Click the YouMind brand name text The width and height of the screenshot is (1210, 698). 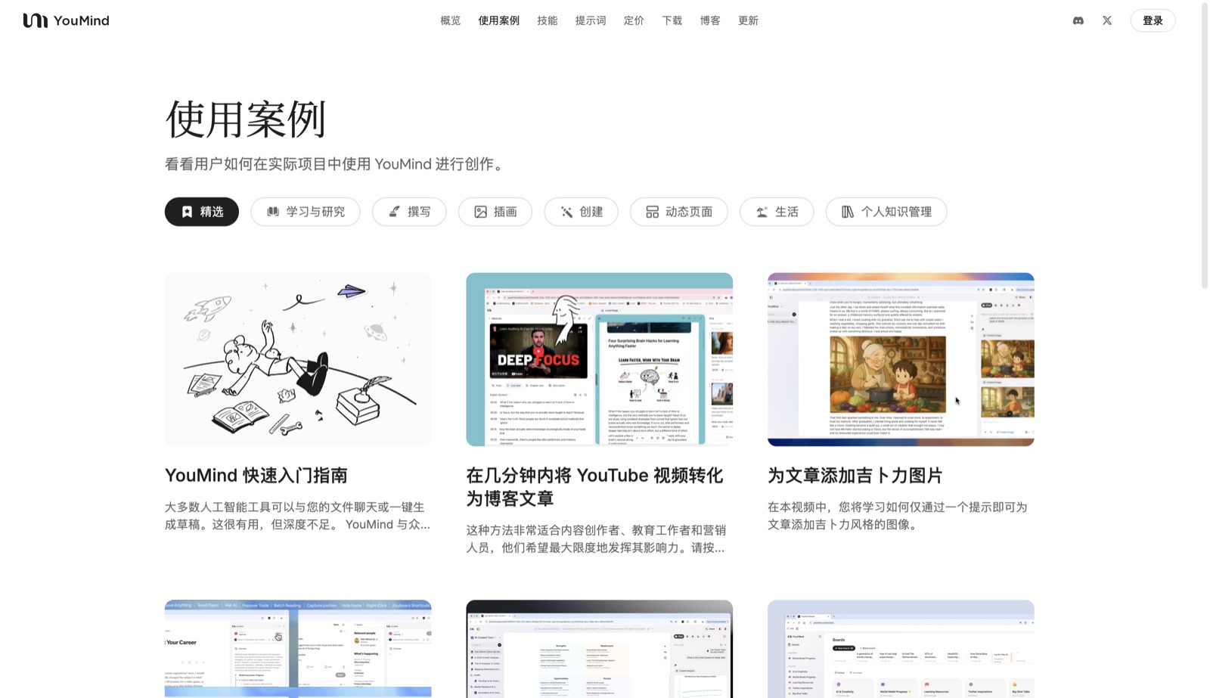coord(81,20)
